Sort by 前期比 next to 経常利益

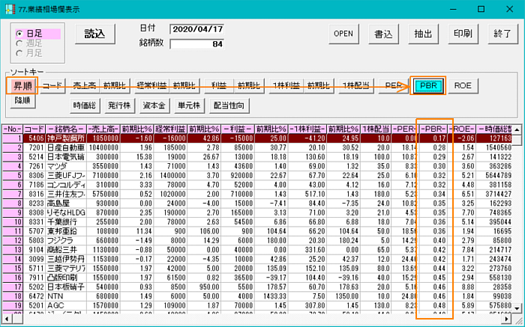(184, 86)
